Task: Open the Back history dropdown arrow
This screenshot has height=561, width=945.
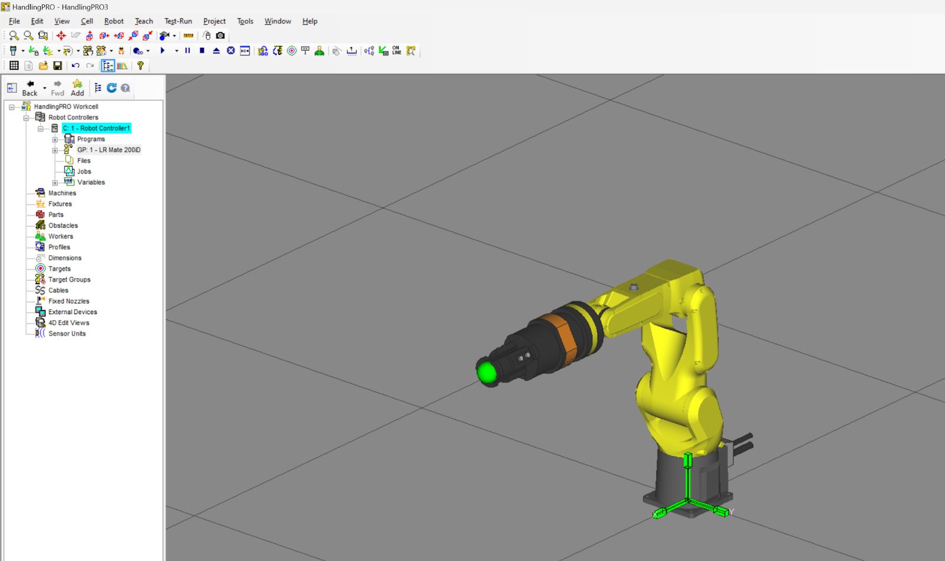Action: click(x=45, y=88)
